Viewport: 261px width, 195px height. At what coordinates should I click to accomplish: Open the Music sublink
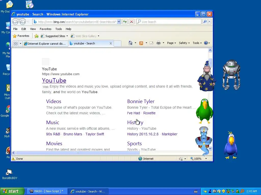(53, 122)
